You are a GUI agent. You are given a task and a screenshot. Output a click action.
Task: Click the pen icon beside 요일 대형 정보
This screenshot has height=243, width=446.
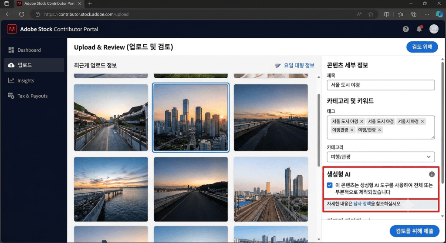(x=277, y=66)
